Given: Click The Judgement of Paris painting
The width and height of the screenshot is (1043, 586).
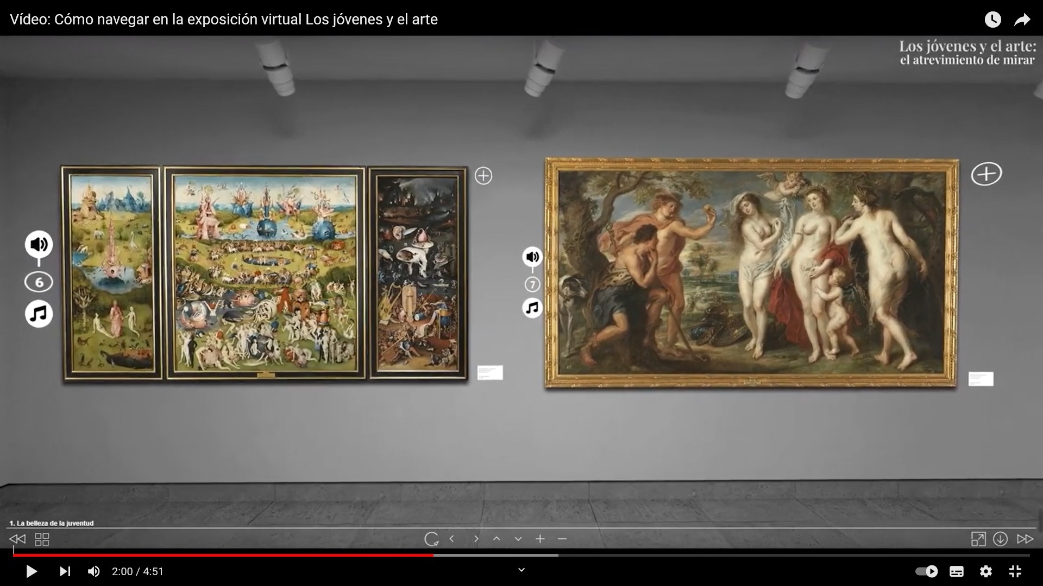Looking at the screenshot, I should 751,273.
